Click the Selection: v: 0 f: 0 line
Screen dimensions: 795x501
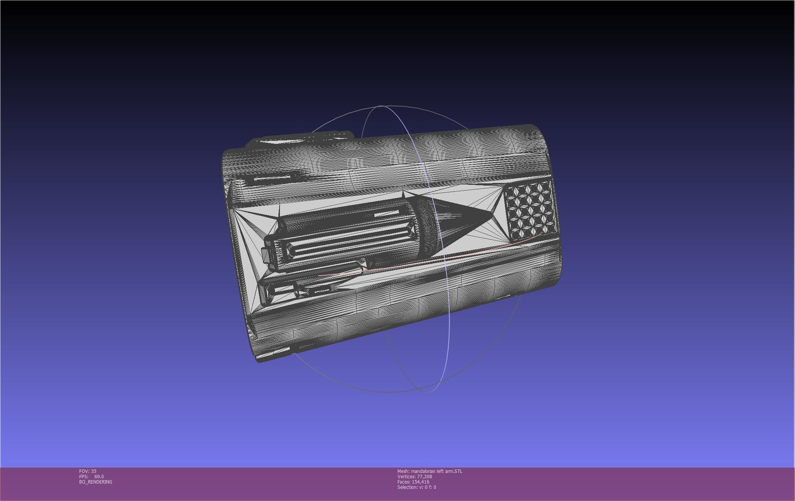tap(417, 487)
